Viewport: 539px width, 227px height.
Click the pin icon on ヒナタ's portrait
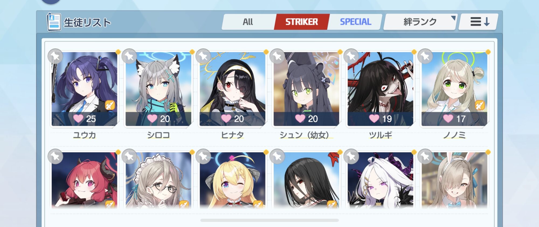203,56
